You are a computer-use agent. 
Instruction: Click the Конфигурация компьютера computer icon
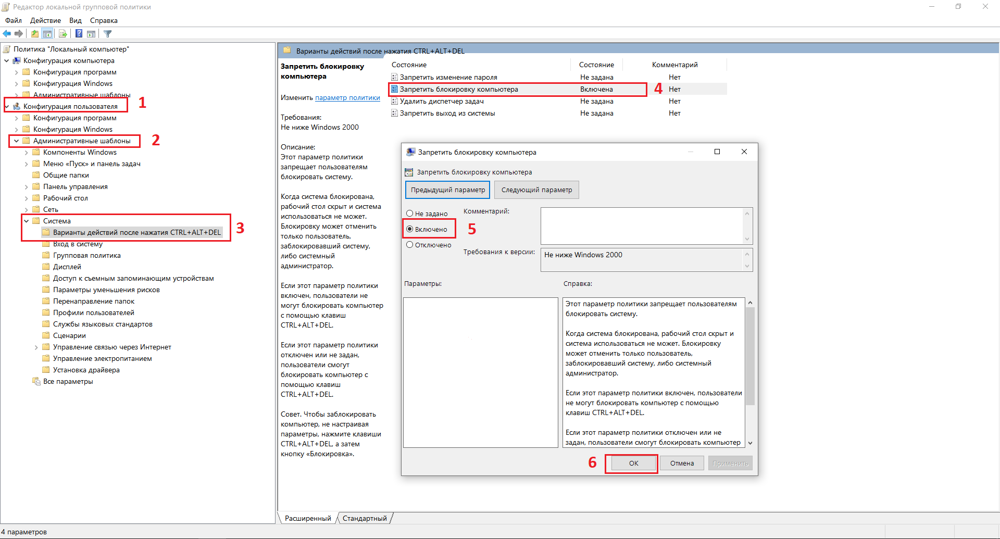coord(17,60)
